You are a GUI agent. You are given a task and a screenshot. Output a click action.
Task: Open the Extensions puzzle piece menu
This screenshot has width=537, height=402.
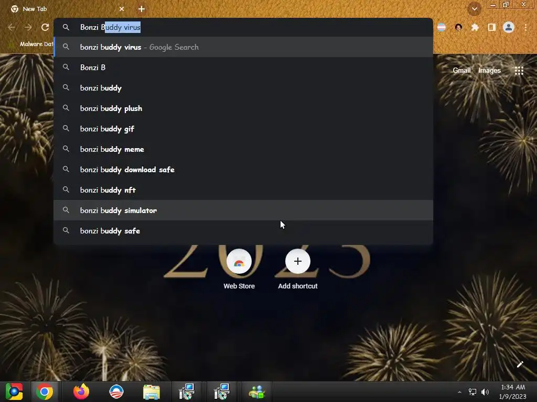[475, 27]
